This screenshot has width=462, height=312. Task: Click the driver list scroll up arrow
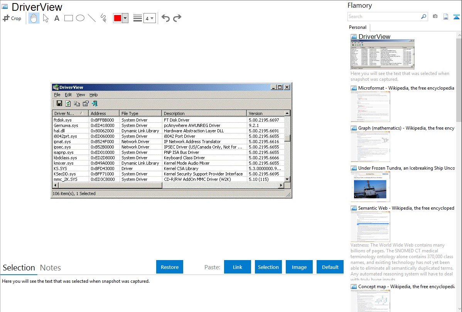(287, 113)
